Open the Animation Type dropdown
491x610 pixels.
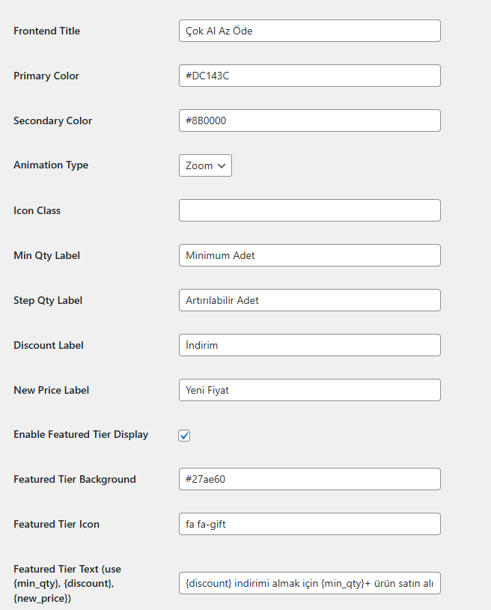(x=205, y=165)
